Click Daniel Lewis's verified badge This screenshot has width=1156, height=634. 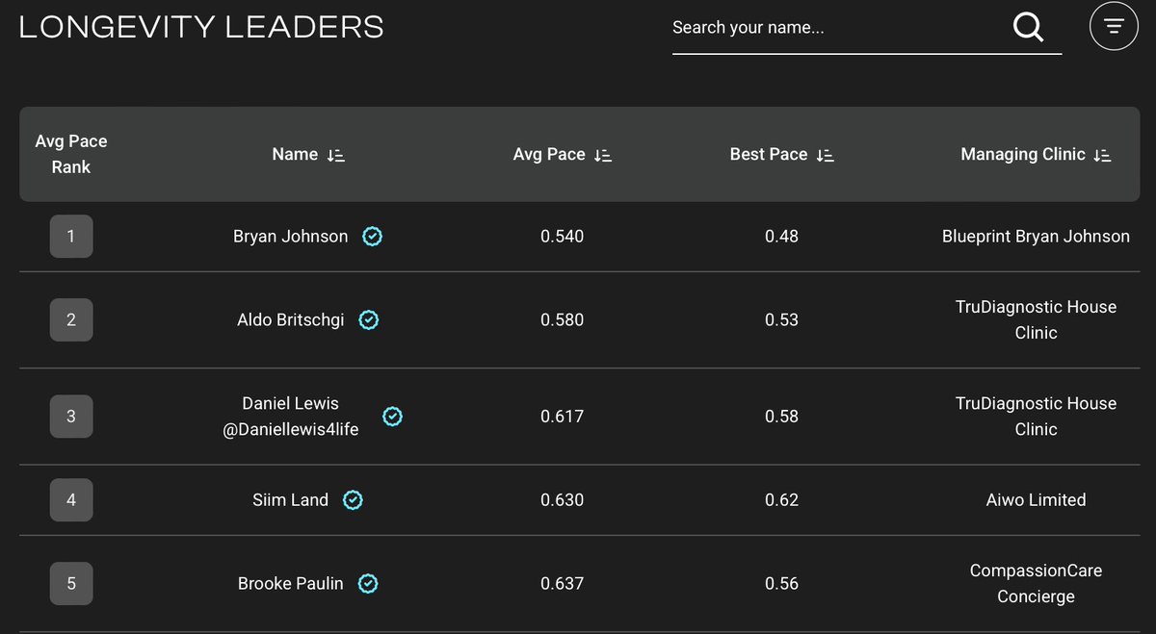[x=393, y=416]
